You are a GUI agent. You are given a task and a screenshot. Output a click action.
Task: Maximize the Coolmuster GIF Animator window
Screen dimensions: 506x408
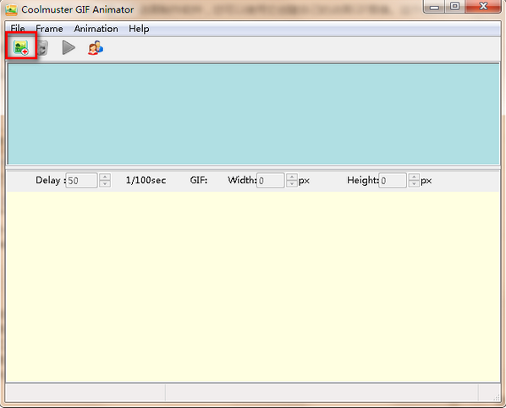pos(455,6)
